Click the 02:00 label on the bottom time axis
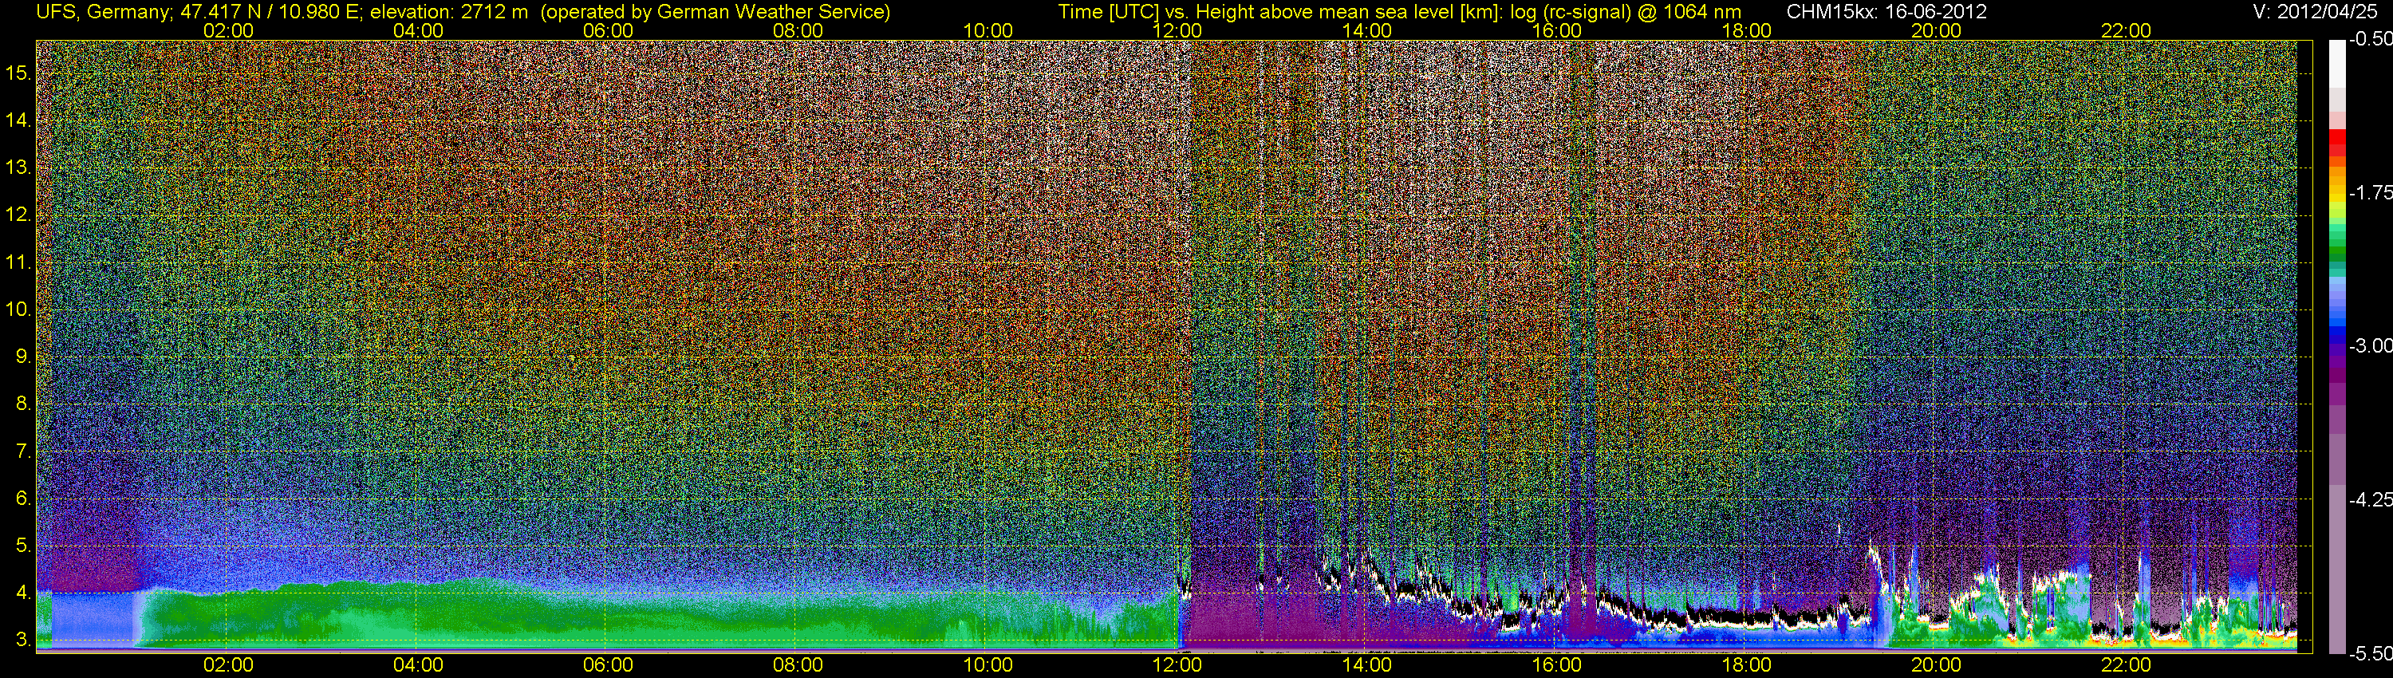 point(228,665)
